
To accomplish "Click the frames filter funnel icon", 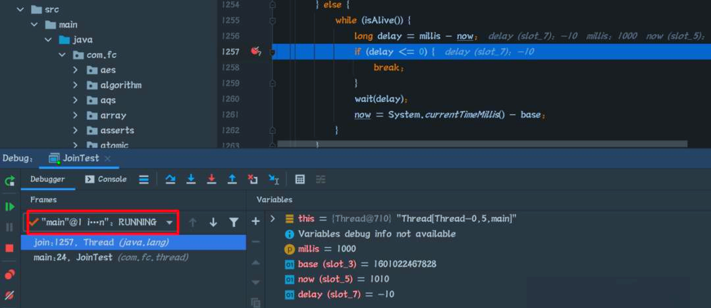I will coord(234,222).
